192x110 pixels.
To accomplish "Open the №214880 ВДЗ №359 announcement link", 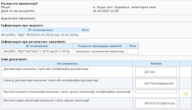I will [x=40, y=35].
